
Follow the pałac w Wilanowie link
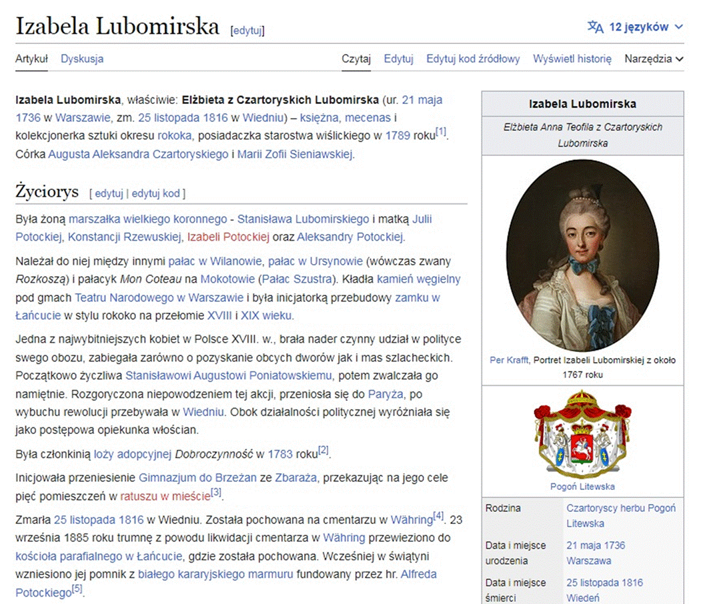215,261
